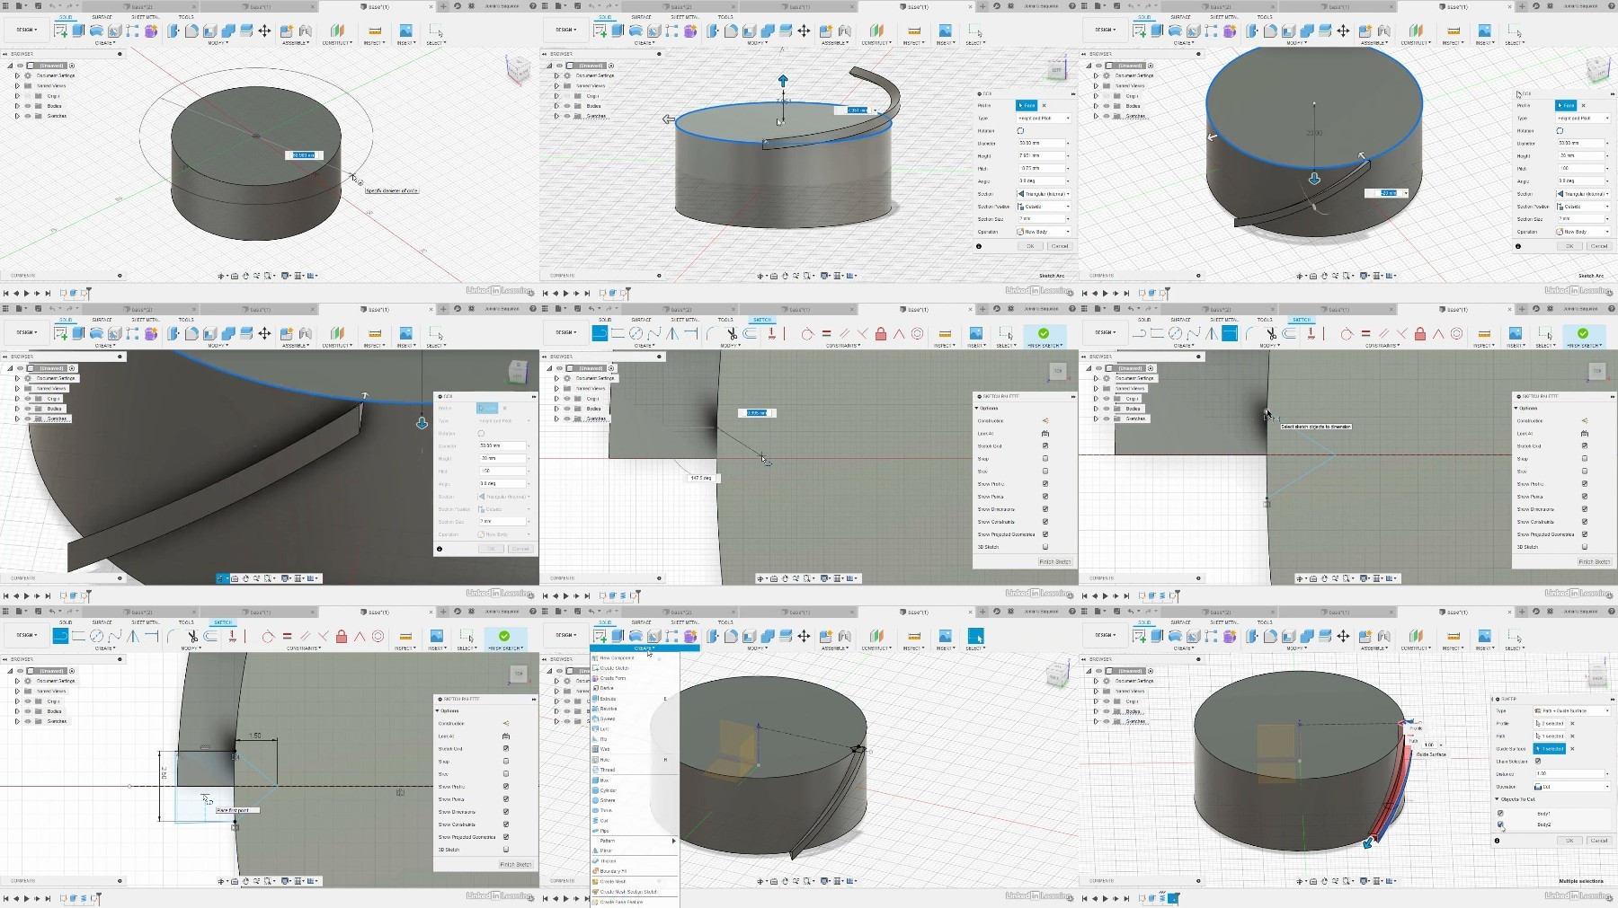Clear the Profile selection in Sweep dialog

pos(1572,723)
